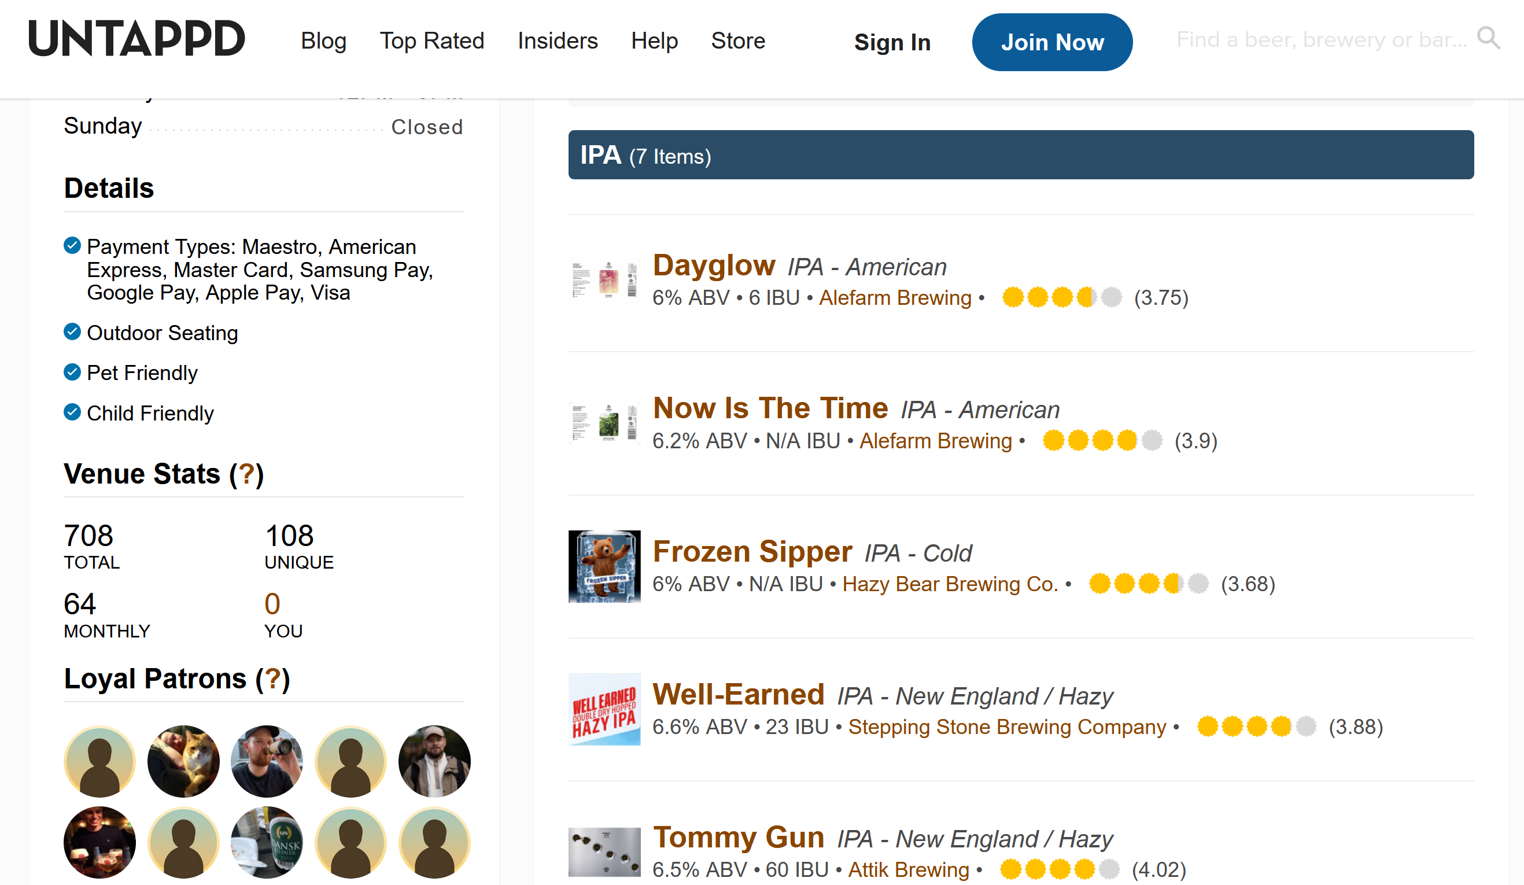The height and width of the screenshot is (885, 1524).
Task: Open Hazy Bear Brewing Co. brewery link
Action: coord(950,584)
